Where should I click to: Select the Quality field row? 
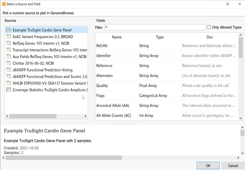point(117,86)
